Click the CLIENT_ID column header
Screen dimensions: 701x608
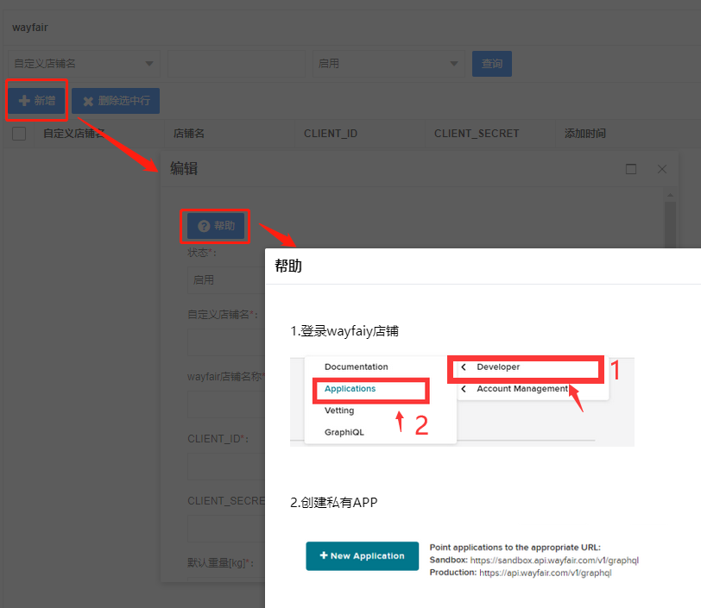click(x=331, y=134)
